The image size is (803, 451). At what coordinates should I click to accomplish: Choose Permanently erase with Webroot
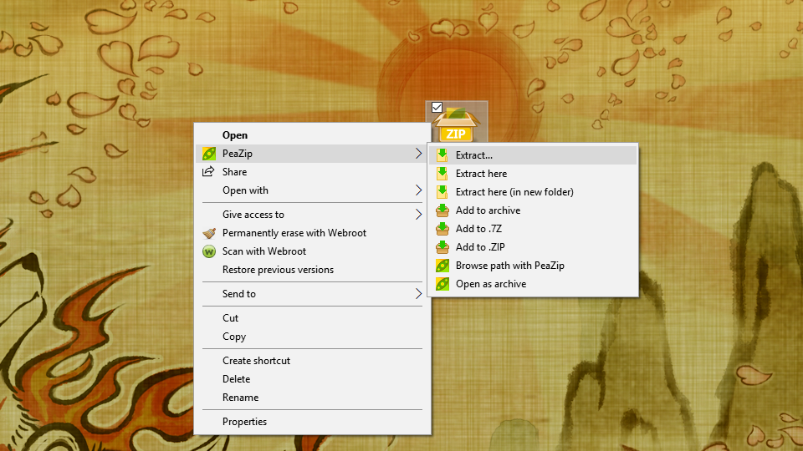click(x=312, y=233)
